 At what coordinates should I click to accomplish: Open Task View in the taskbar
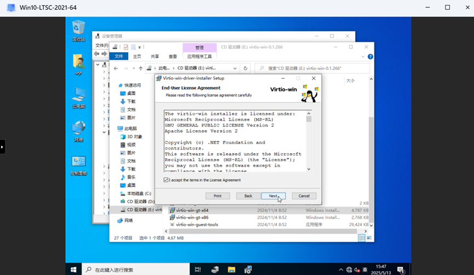[x=198, y=270]
